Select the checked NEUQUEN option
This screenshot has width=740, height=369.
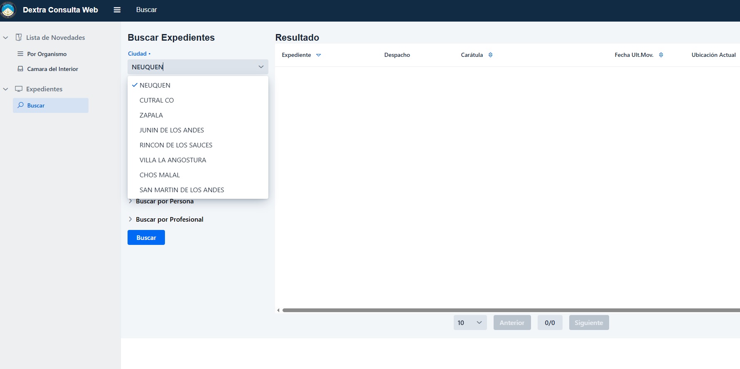[x=155, y=86]
